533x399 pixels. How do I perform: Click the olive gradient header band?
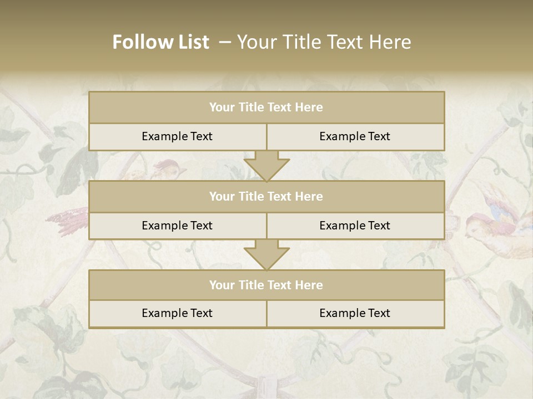point(266,37)
